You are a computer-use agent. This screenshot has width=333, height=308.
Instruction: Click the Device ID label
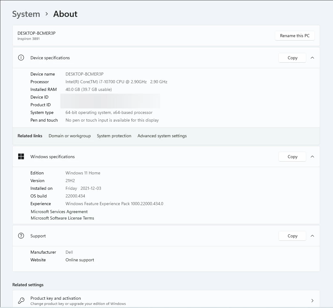point(39,97)
